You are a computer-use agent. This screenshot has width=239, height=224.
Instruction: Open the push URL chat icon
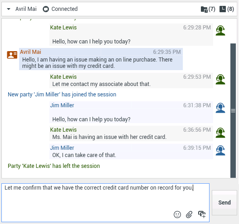(x=202, y=214)
